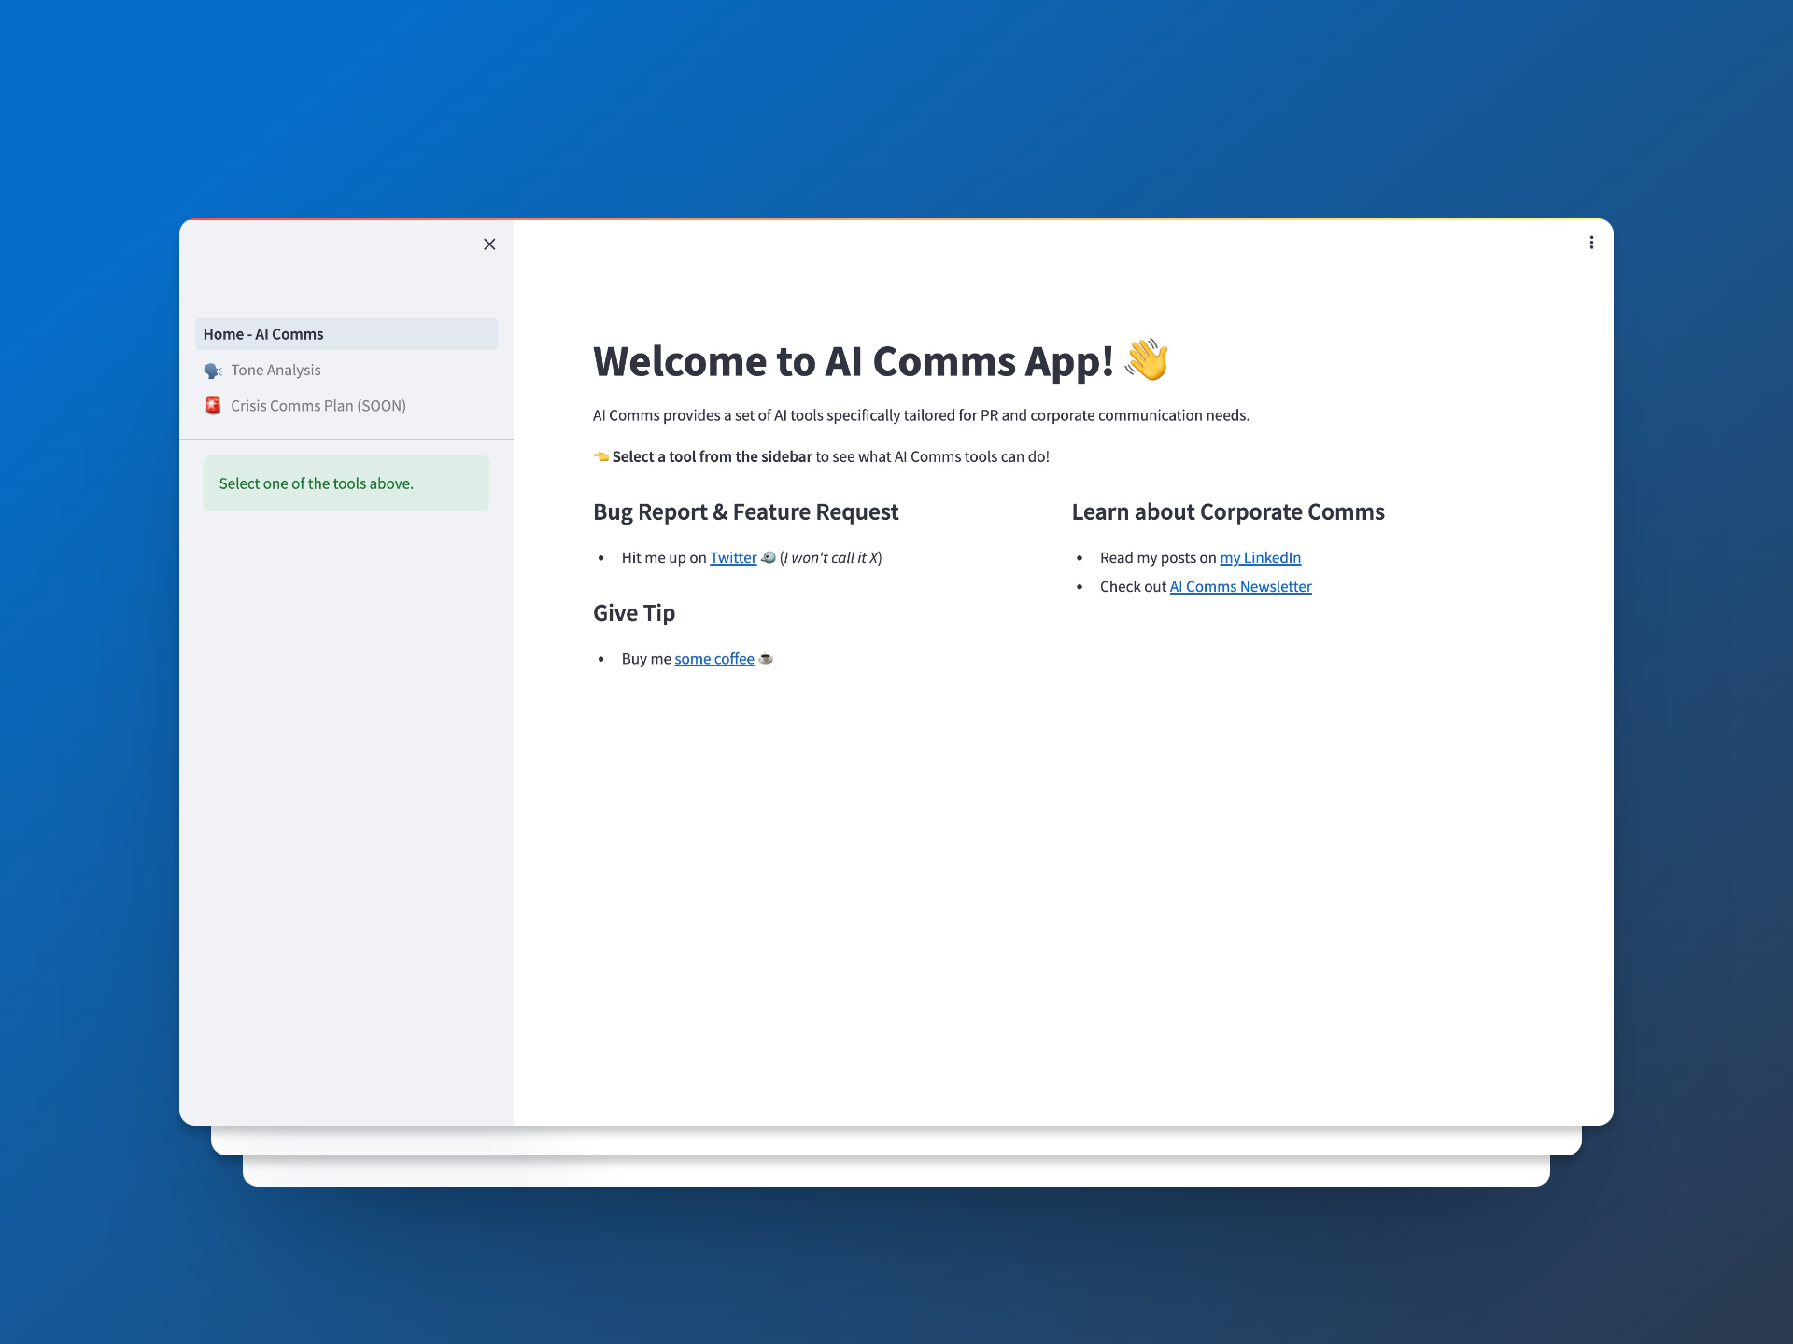Click the red siren icon for Crisis Comms
The image size is (1793, 1344).
tap(213, 405)
